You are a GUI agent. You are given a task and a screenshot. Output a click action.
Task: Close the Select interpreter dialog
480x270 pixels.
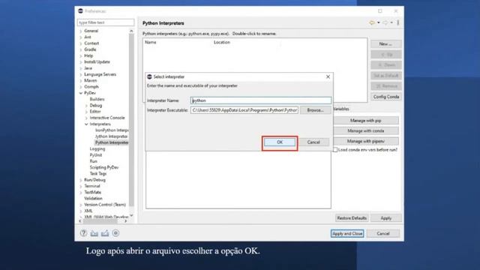pos(328,76)
